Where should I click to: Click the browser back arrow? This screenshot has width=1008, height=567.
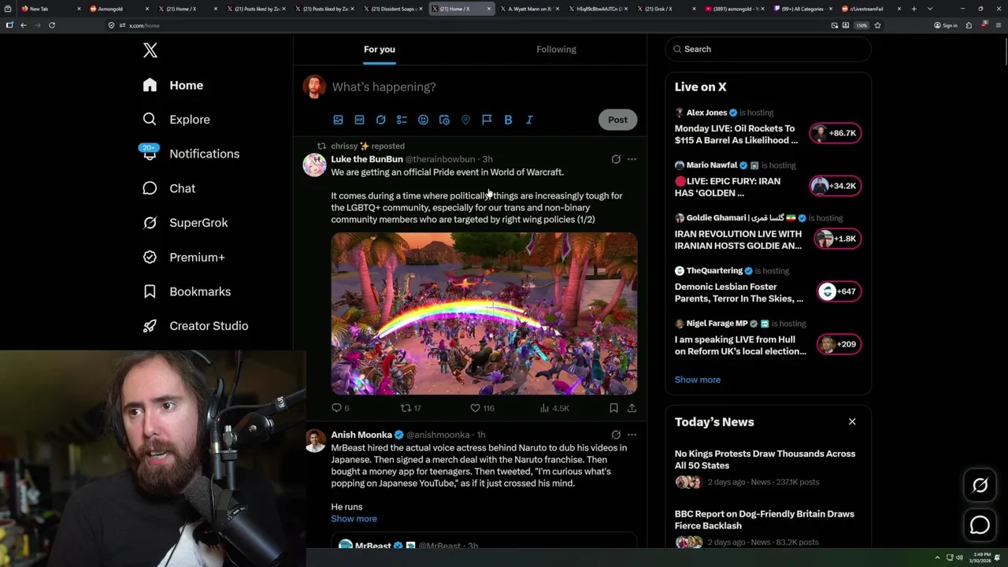24,25
